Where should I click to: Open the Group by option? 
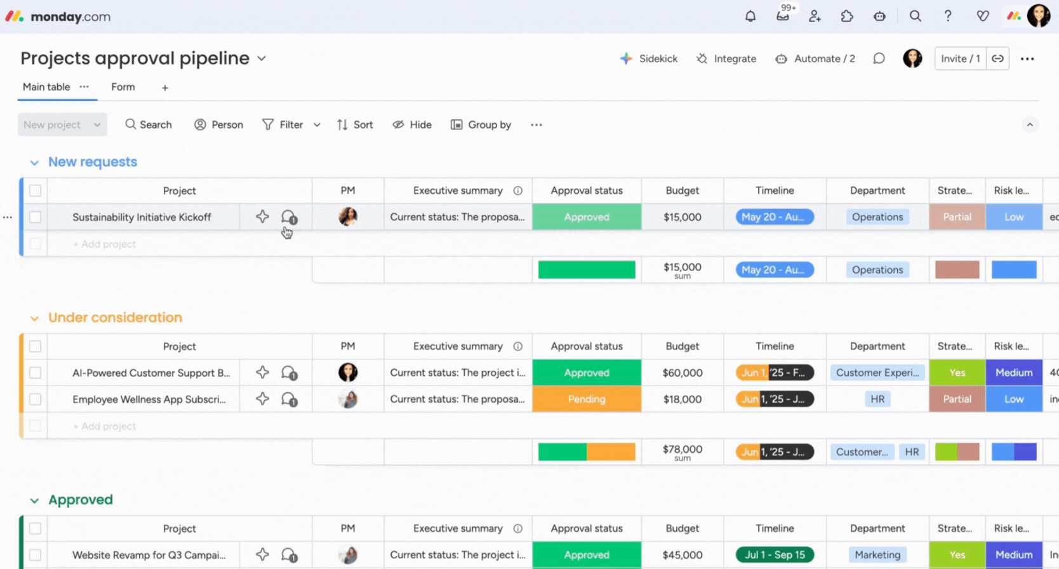coord(481,124)
